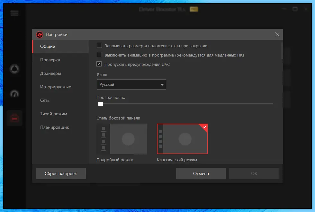Choose the Подробный режим sidebar style thumbnail
Viewport: 315px width, 212px height.
(122, 139)
